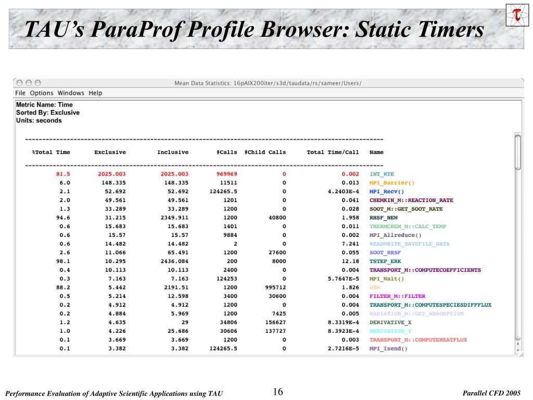
Task: Click the 81.5 percent total time value
Action: 63,174
